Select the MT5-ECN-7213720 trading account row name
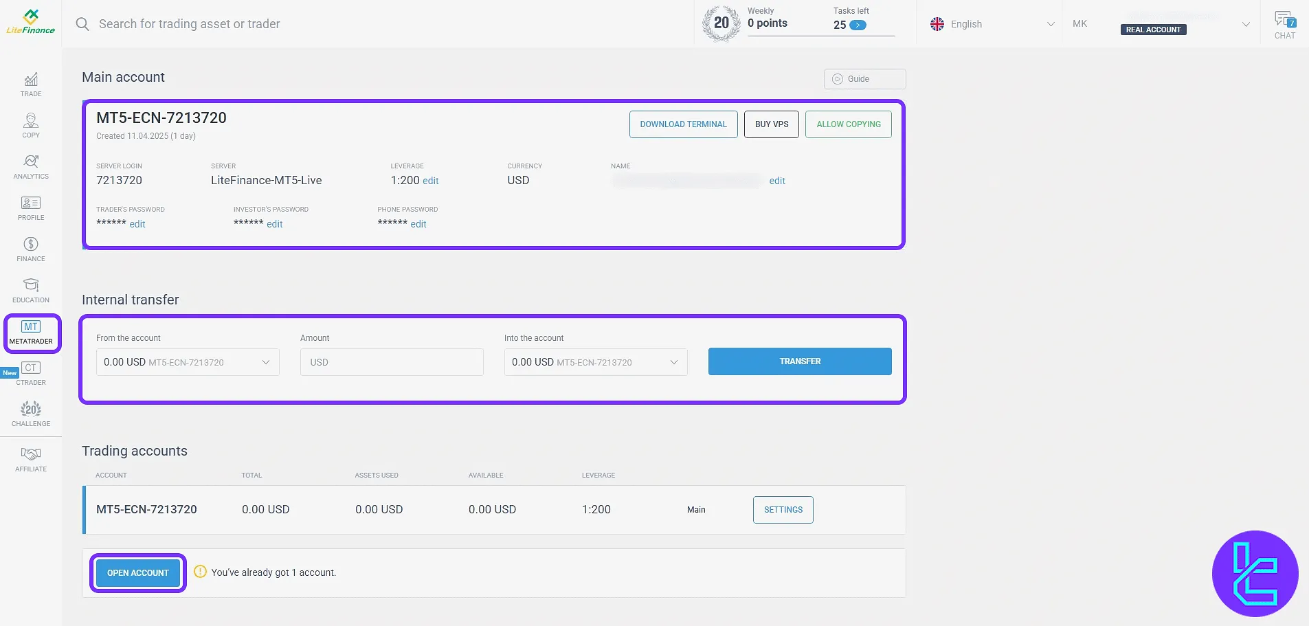1309x626 pixels. coord(146,509)
